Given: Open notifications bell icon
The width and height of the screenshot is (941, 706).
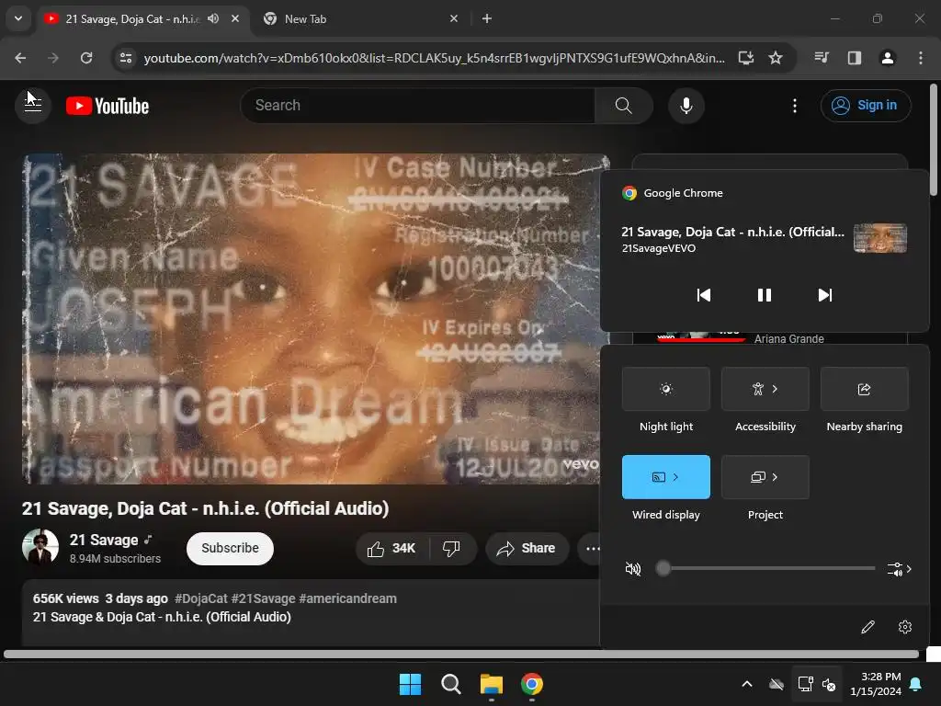Looking at the screenshot, I should [916, 684].
